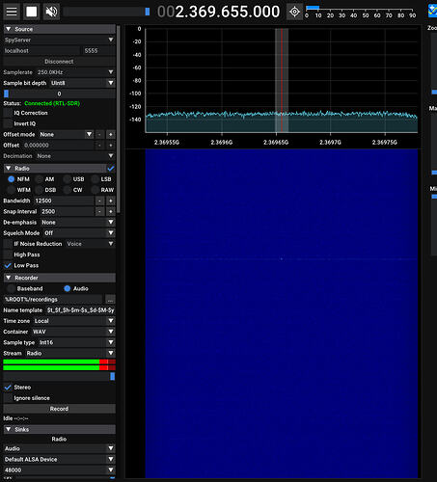
Task: Adjust the gain slider showing 0
Action: pyautogui.click(x=59, y=94)
